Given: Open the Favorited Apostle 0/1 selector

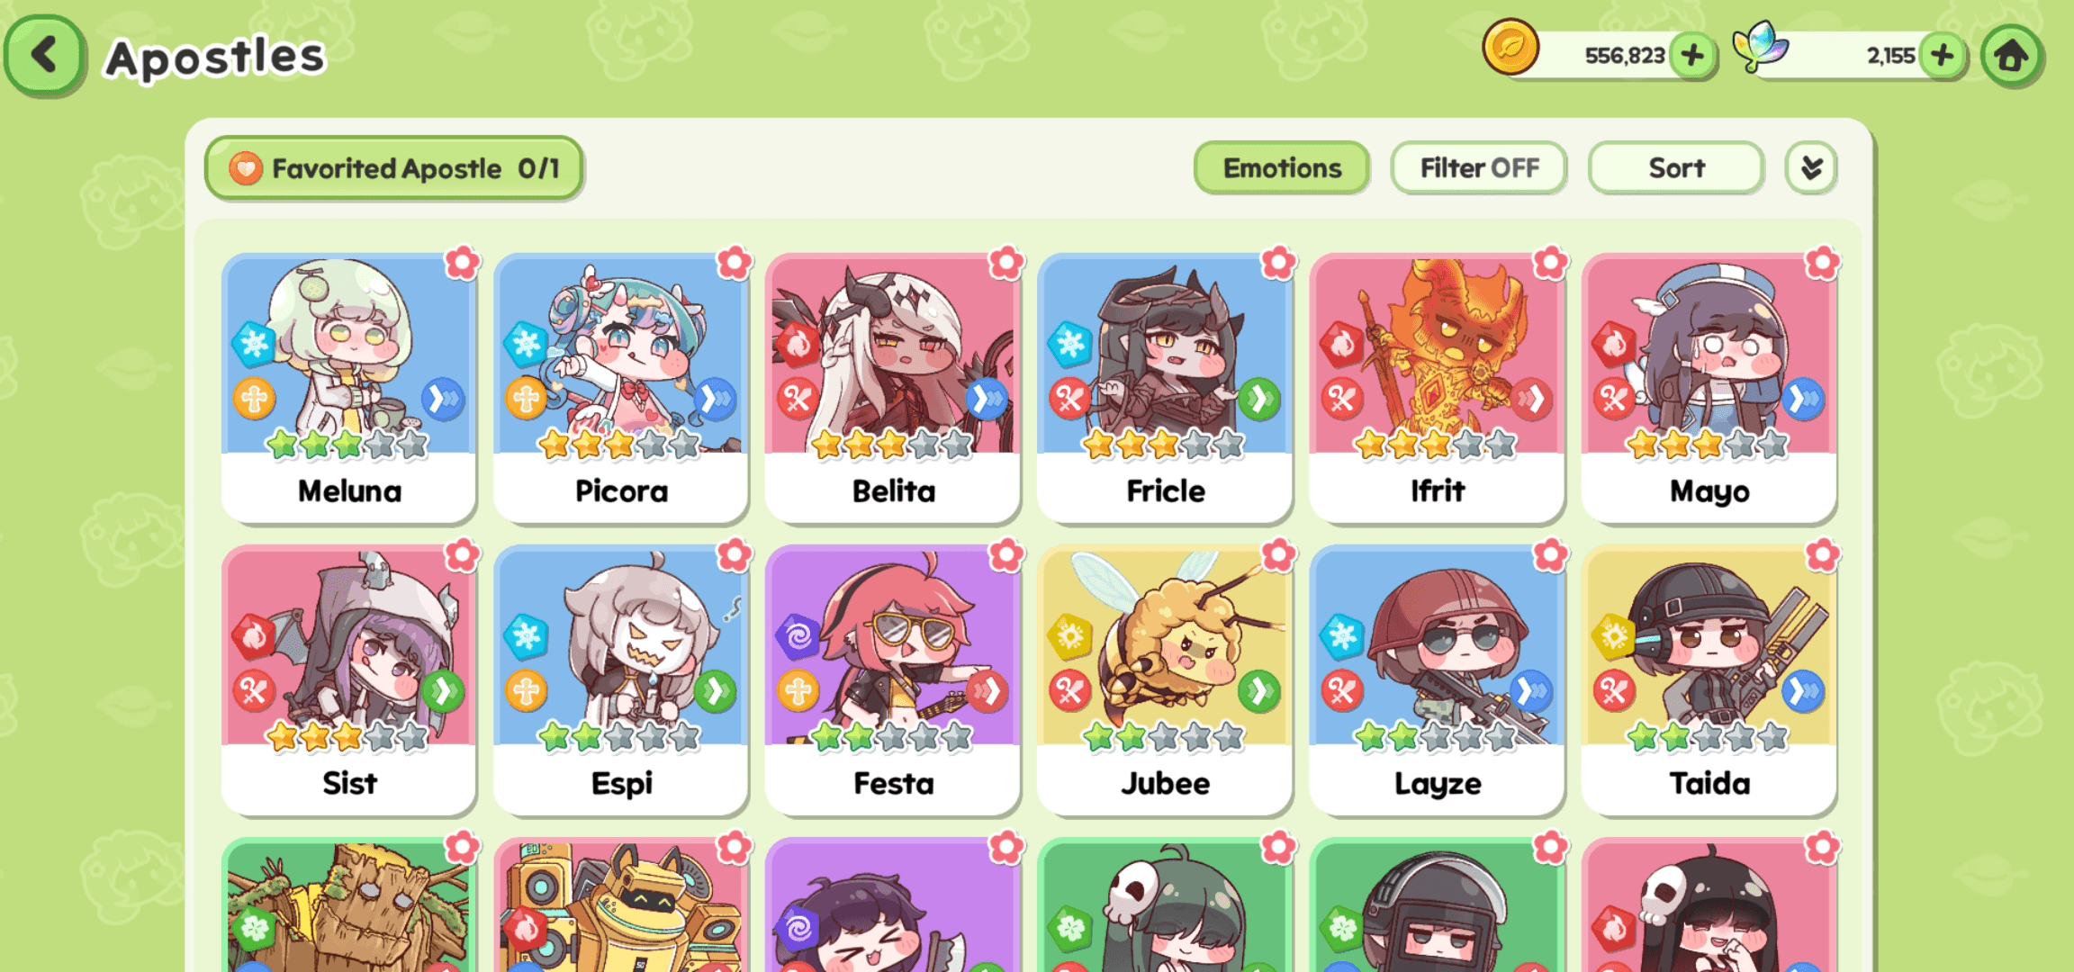Looking at the screenshot, I should click(394, 167).
